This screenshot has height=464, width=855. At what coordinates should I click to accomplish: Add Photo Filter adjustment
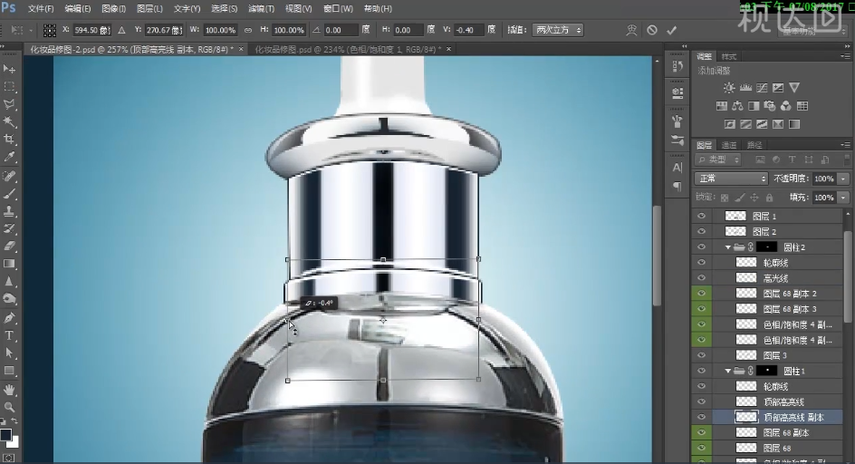(x=770, y=106)
